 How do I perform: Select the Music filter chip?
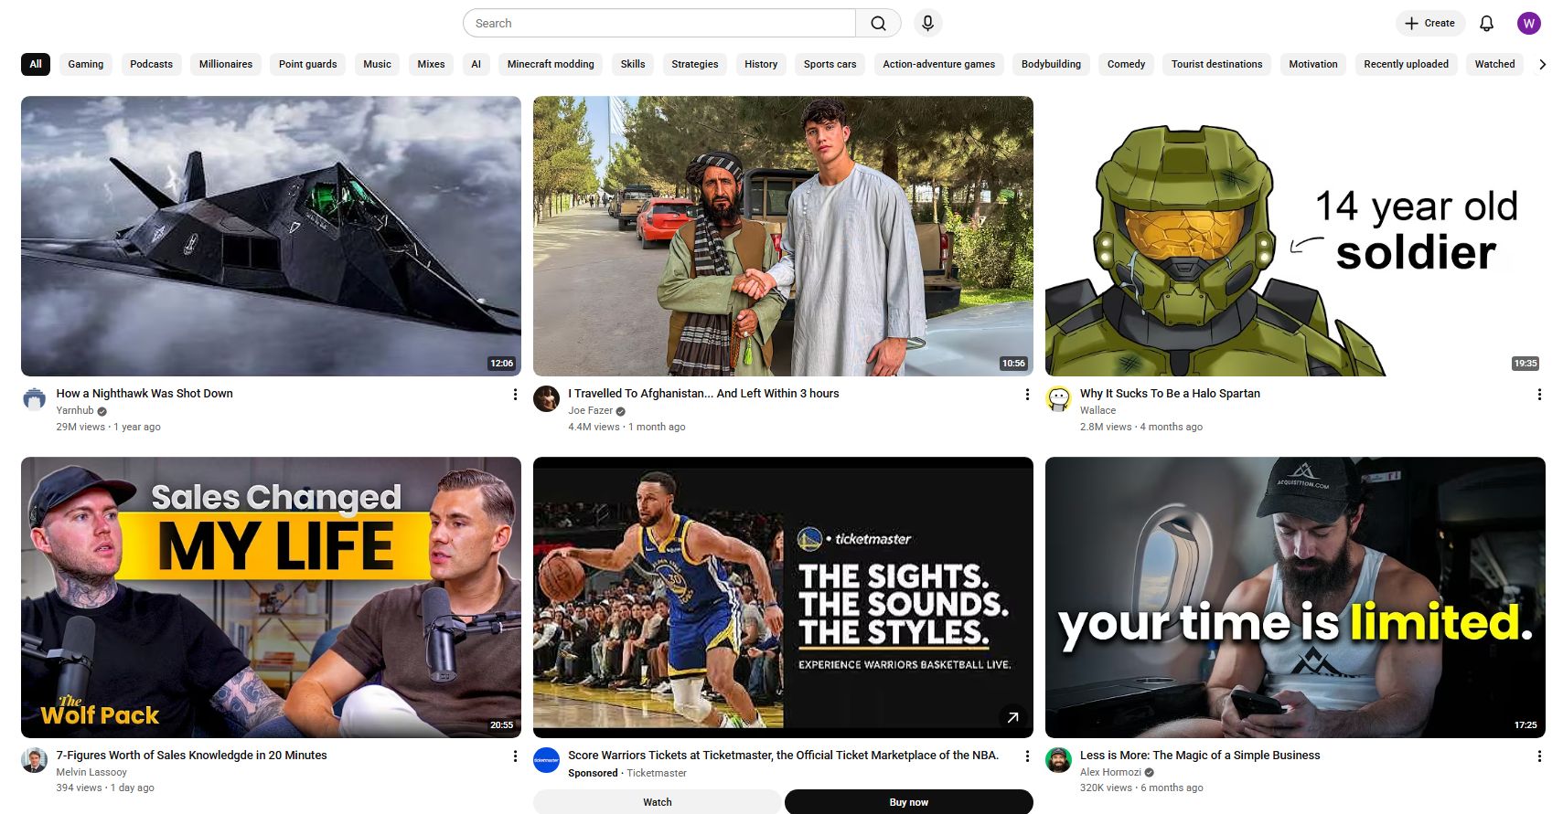point(377,64)
